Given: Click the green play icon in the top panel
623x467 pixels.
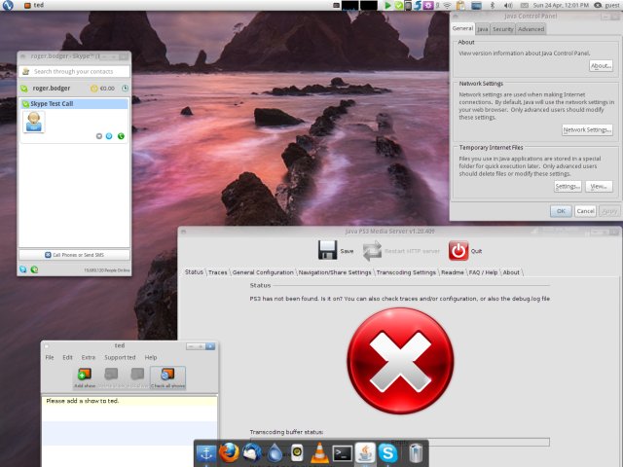Looking at the screenshot, I should [387, 5].
